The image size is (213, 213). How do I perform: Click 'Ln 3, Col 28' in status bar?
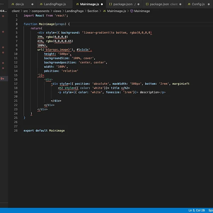coord(196,211)
